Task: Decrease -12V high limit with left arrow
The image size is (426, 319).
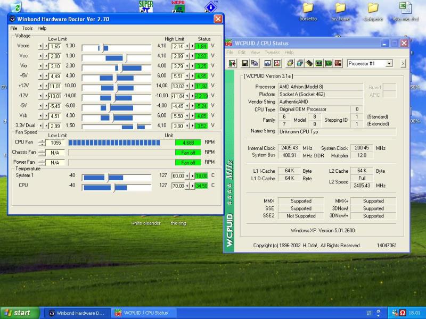Action: [187, 96]
